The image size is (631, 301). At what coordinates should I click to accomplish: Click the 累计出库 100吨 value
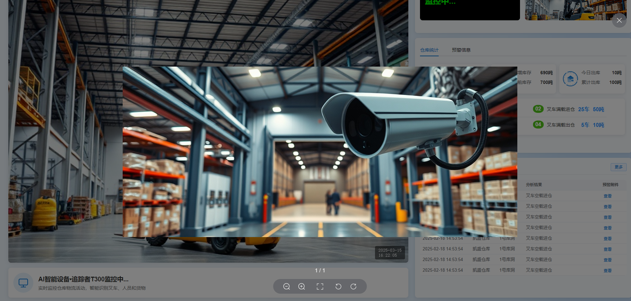point(615,82)
